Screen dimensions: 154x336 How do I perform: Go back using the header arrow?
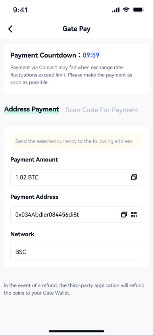(x=10, y=29)
